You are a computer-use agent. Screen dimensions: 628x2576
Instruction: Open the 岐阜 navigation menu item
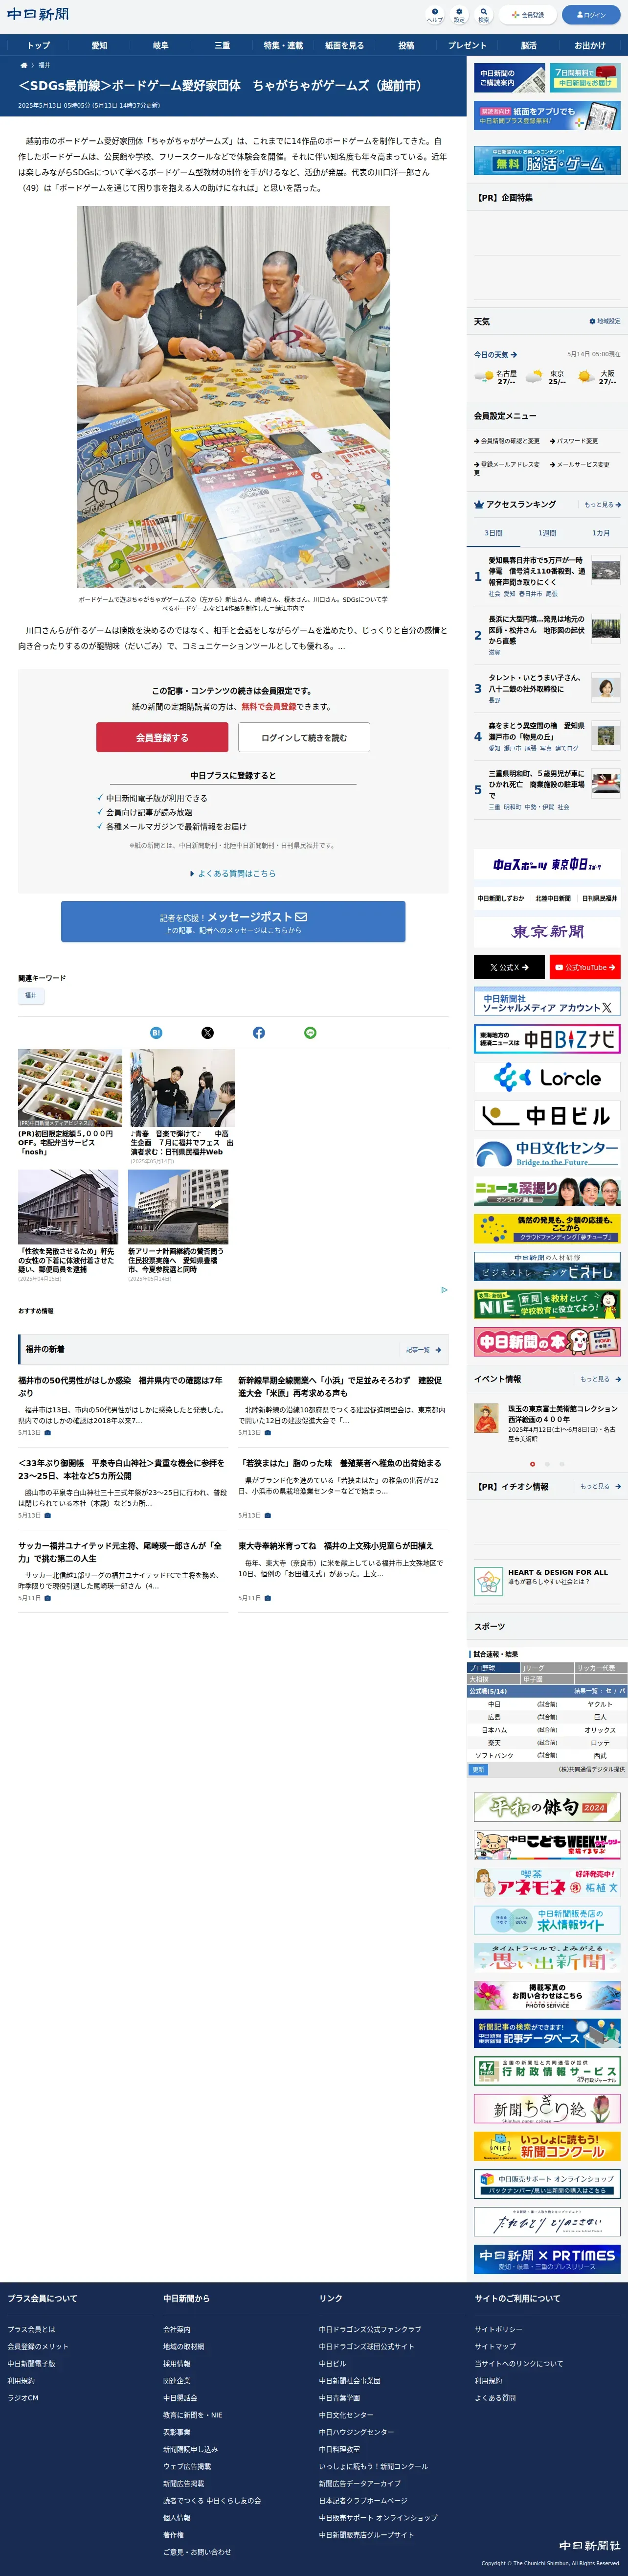tap(161, 45)
